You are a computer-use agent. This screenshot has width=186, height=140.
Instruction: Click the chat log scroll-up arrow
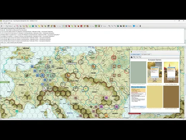(x=185, y=29)
